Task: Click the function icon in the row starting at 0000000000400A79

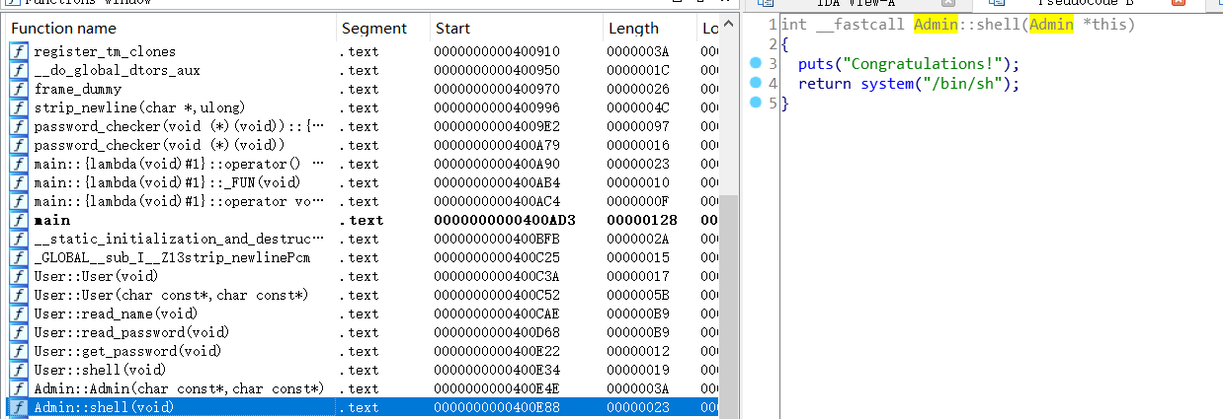Action: pos(18,145)
